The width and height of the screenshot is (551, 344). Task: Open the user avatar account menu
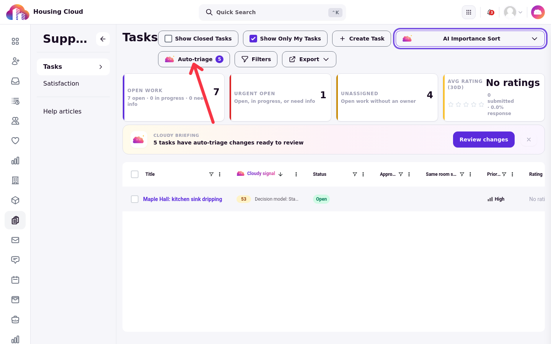pyautogui.click(x=513, y=12)
